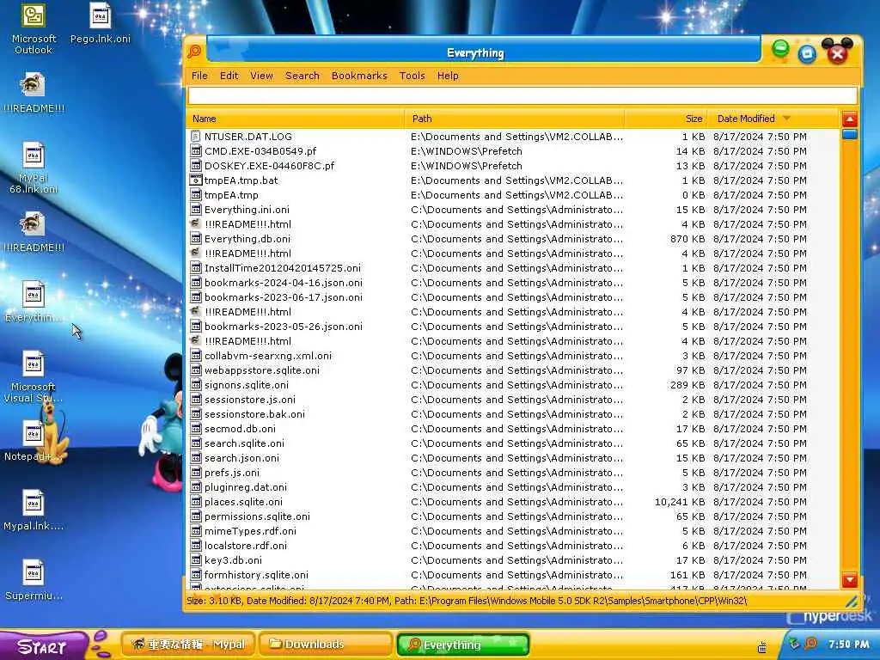880x660 pixels.
Task: Select pluginreg.dat.oni row
Action: (x=512, y=487)
